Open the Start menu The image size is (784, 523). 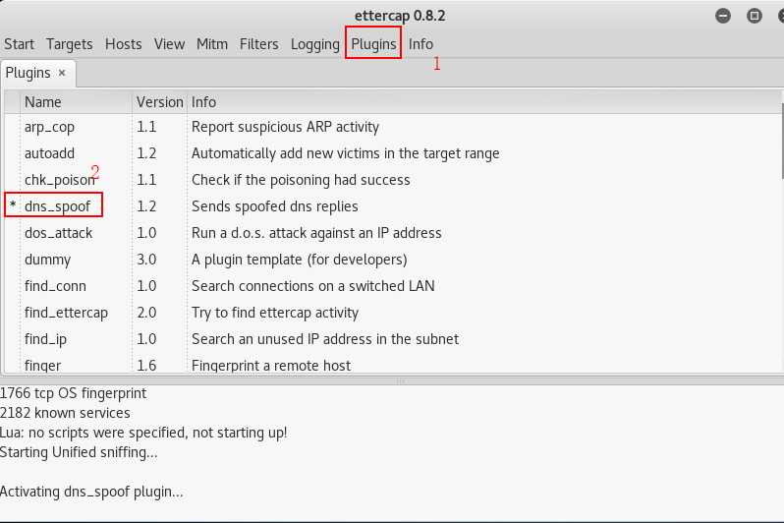point(19,44)
